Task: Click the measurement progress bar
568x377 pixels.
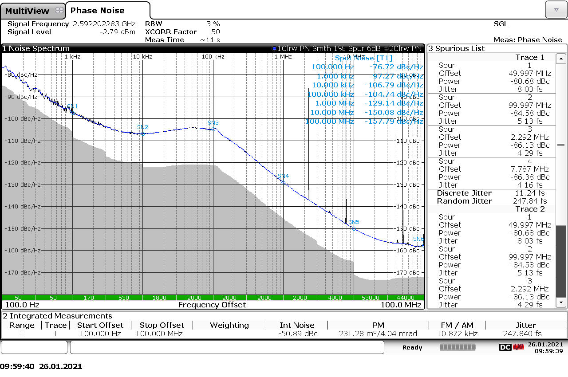Action: pyautogui.click(x=457, y=347)
